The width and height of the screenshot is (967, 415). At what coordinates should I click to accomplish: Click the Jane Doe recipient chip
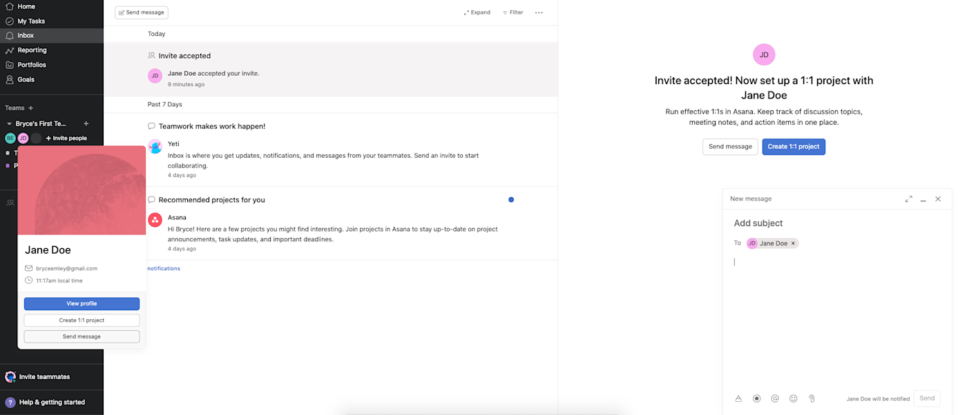click(772, 243)
